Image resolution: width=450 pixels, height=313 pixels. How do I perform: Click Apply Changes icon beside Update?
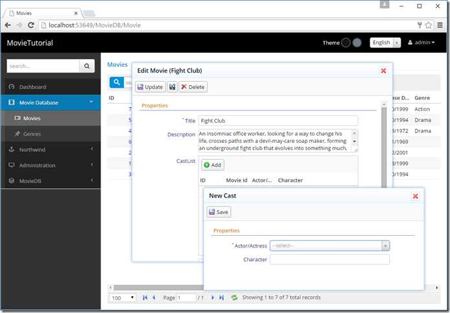(x=172, y=87)
